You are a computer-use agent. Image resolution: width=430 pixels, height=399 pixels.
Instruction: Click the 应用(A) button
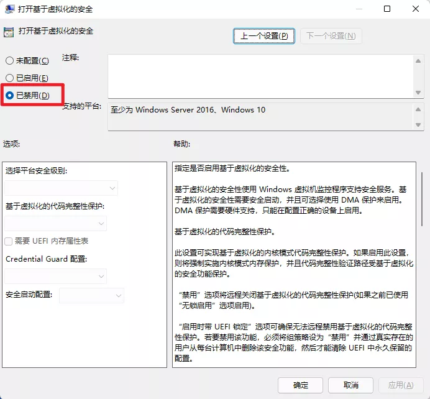(401, 385)
